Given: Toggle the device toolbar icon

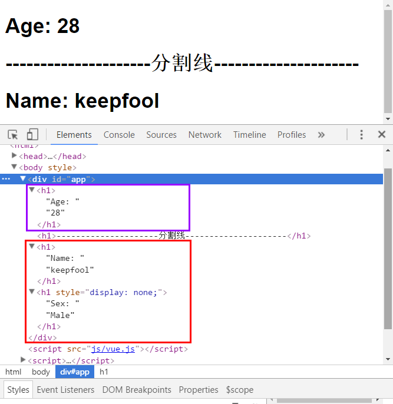Looking at the screenshot, I should 32,134.
